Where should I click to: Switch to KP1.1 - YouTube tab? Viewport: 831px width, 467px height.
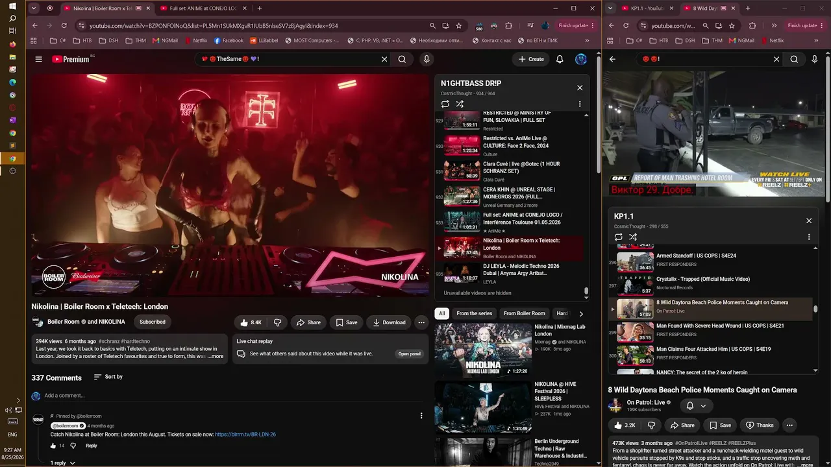click(647, 8)
